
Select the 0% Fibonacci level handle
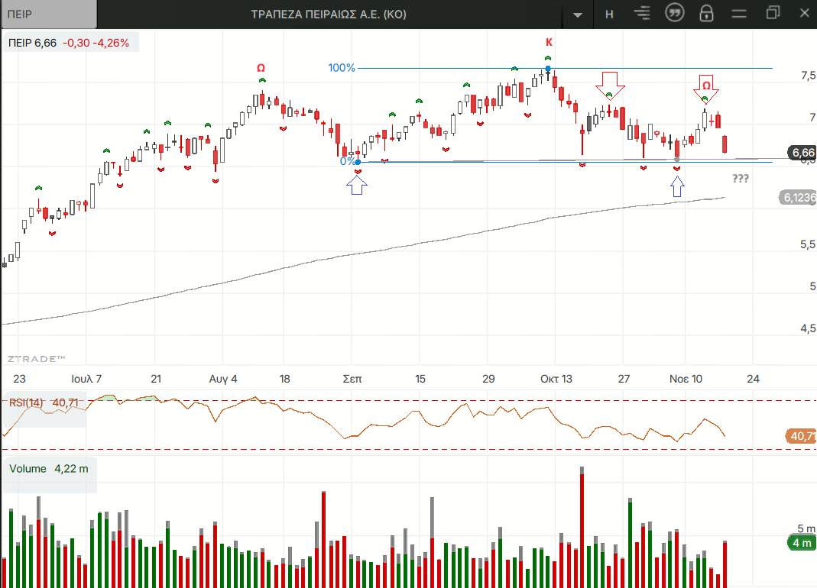click(358, 161)
